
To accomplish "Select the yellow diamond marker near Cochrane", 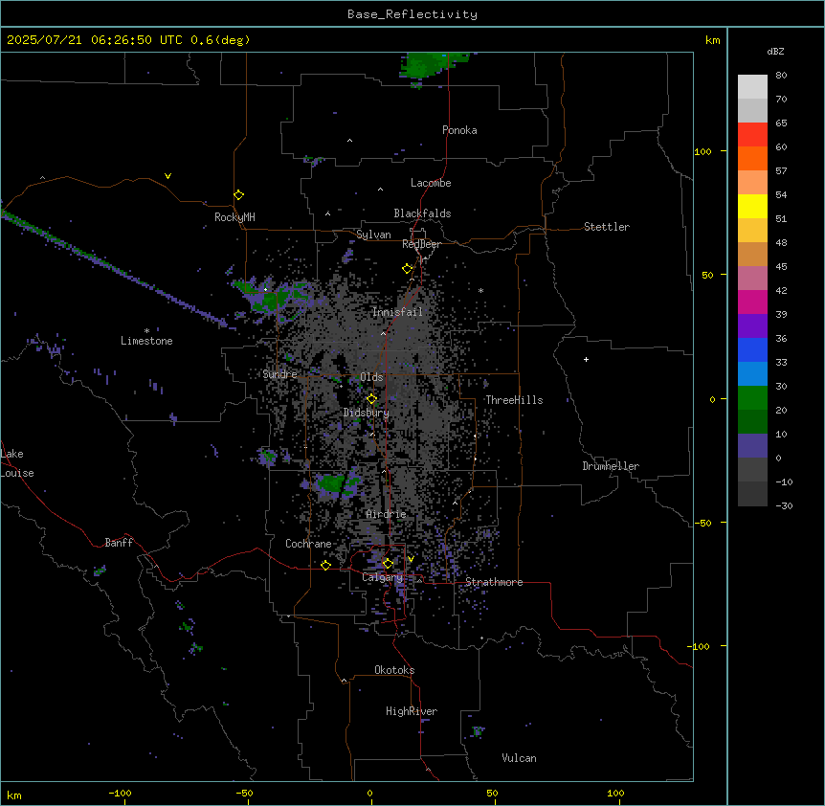I will pyautogui.click(x=325, y=565).
